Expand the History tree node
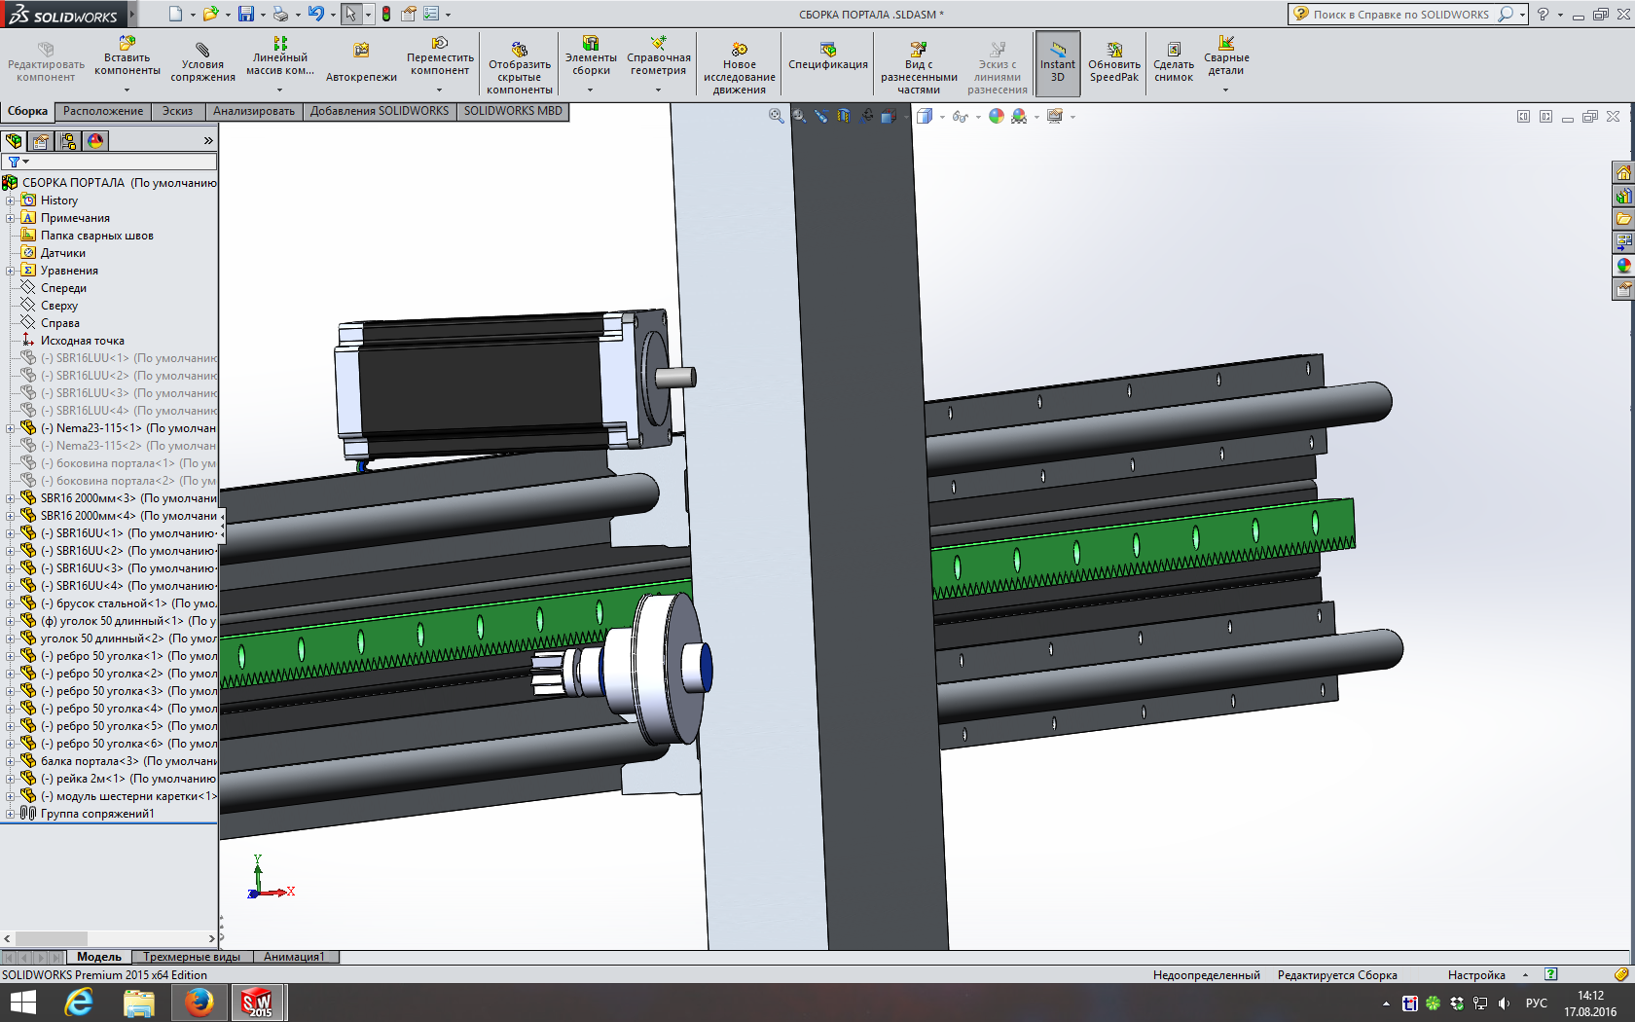Image resolution: width=1635 pixels, height=1022 pixels. click(x=11, y=201)
